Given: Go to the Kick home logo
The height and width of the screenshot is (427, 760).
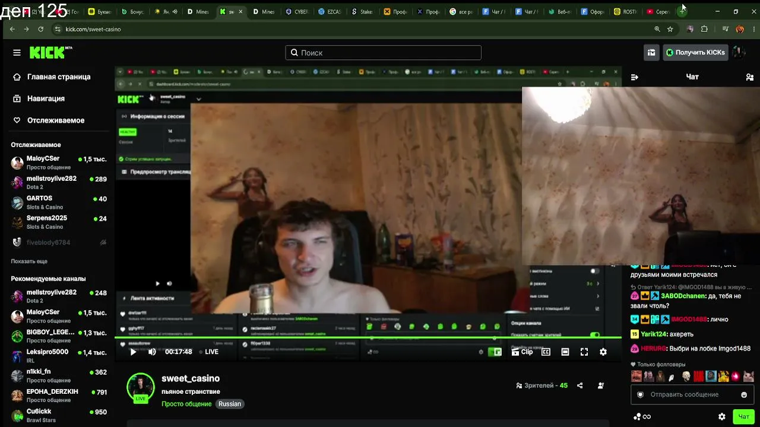Looking at the screenshot, I should 50,52.
